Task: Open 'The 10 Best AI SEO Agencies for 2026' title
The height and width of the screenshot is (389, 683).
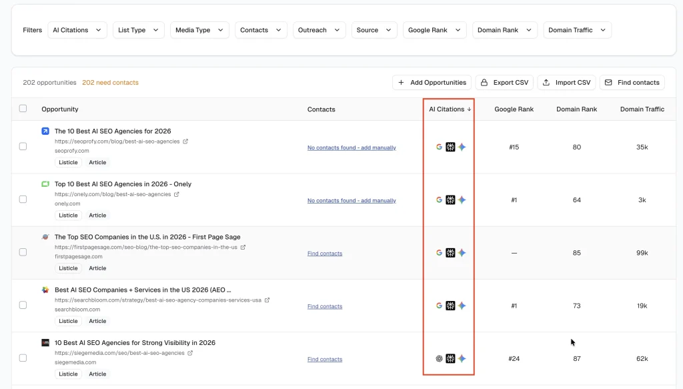Action: click(113, 131)
